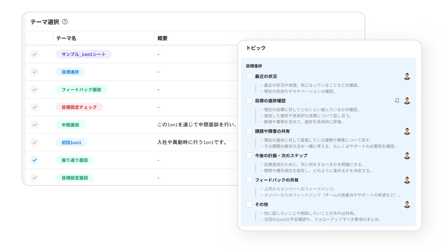Click the 概要 column header
This screenshot has height=249, width=443.
point(162,38)
